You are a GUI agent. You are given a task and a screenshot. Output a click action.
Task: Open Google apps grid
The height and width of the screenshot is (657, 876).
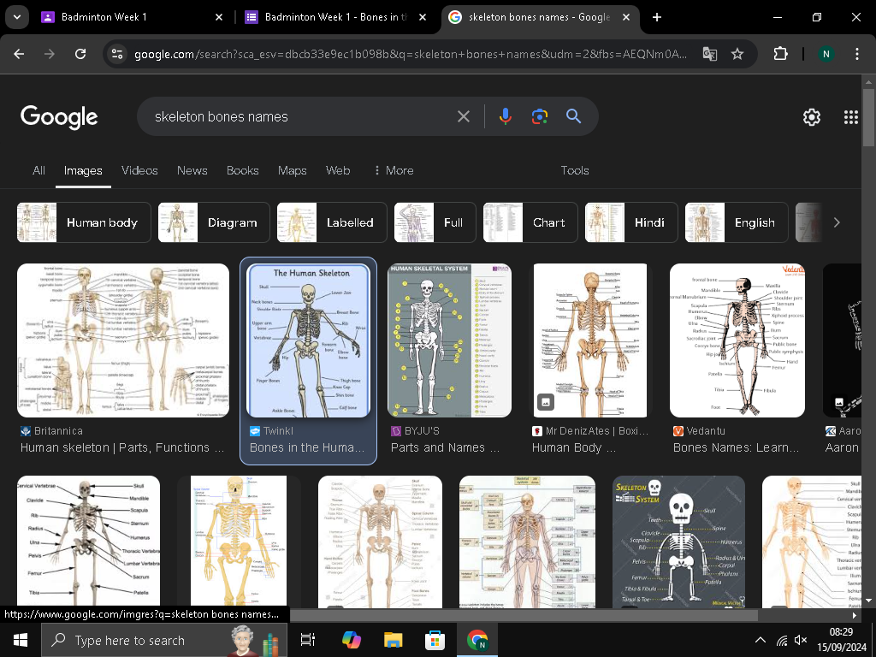click(851, 116)
